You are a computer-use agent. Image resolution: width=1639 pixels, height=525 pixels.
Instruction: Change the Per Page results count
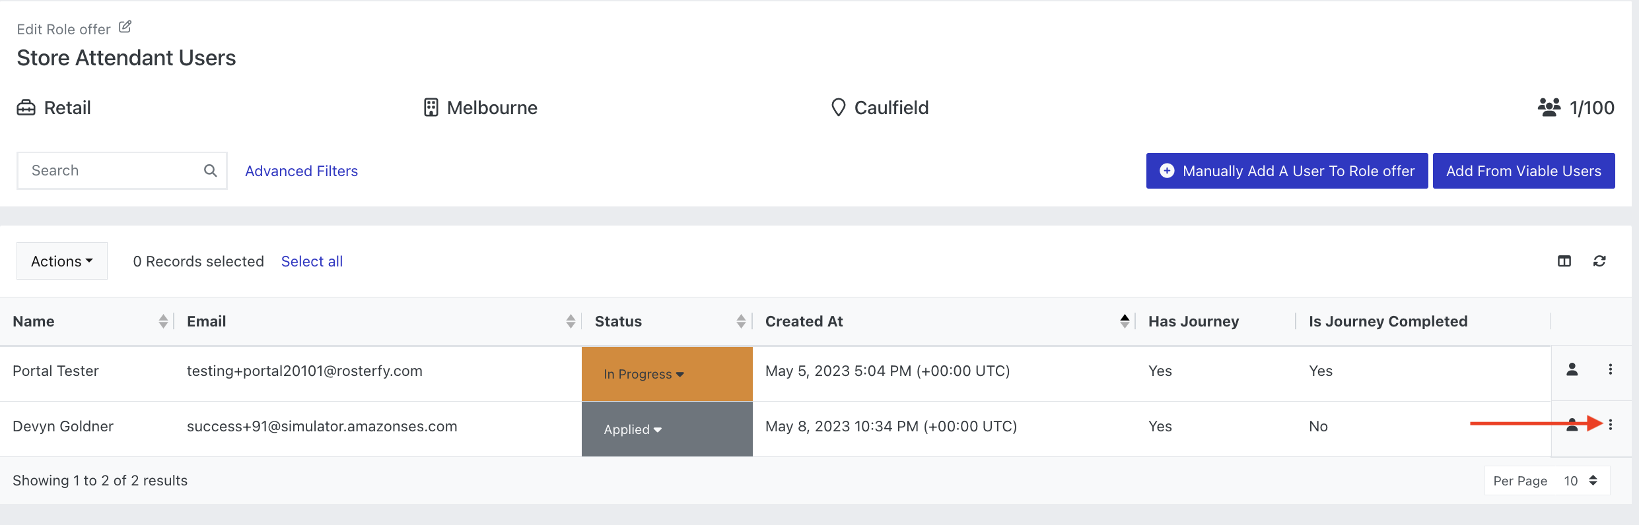[1581, 481]
